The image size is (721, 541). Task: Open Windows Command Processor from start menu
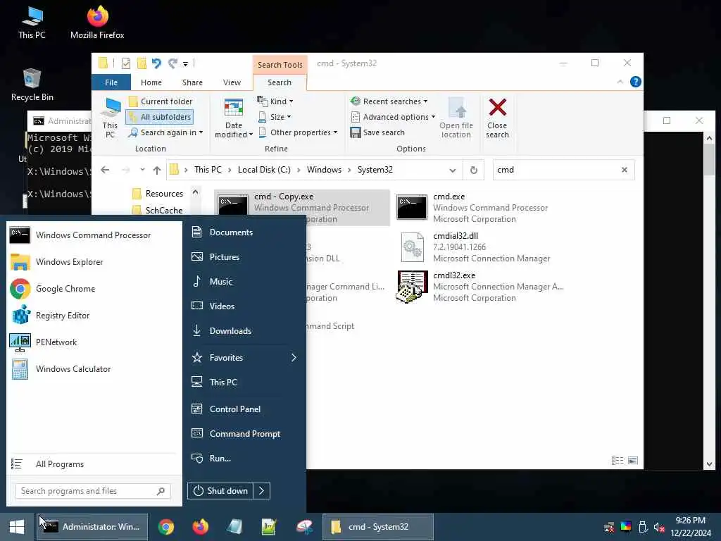click(94, 235)
